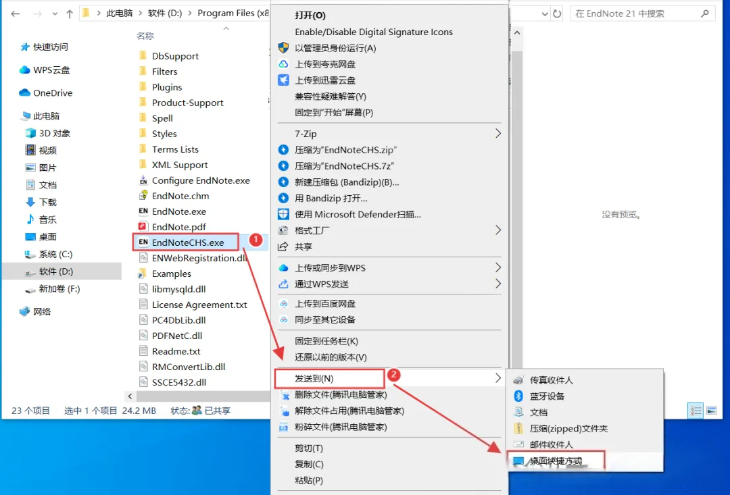Open the recent locations dropdown arrow
Screen dimensions: 730x495
55,14
